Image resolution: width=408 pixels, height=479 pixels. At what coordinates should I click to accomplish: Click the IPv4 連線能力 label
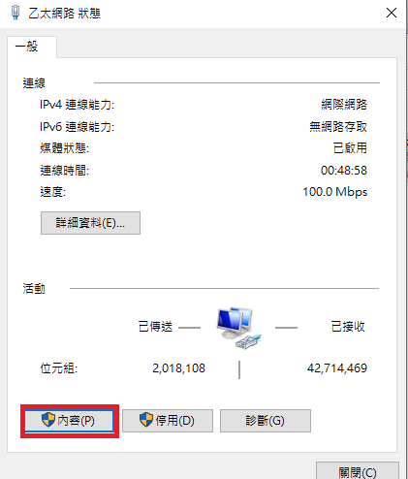(77, 105)
